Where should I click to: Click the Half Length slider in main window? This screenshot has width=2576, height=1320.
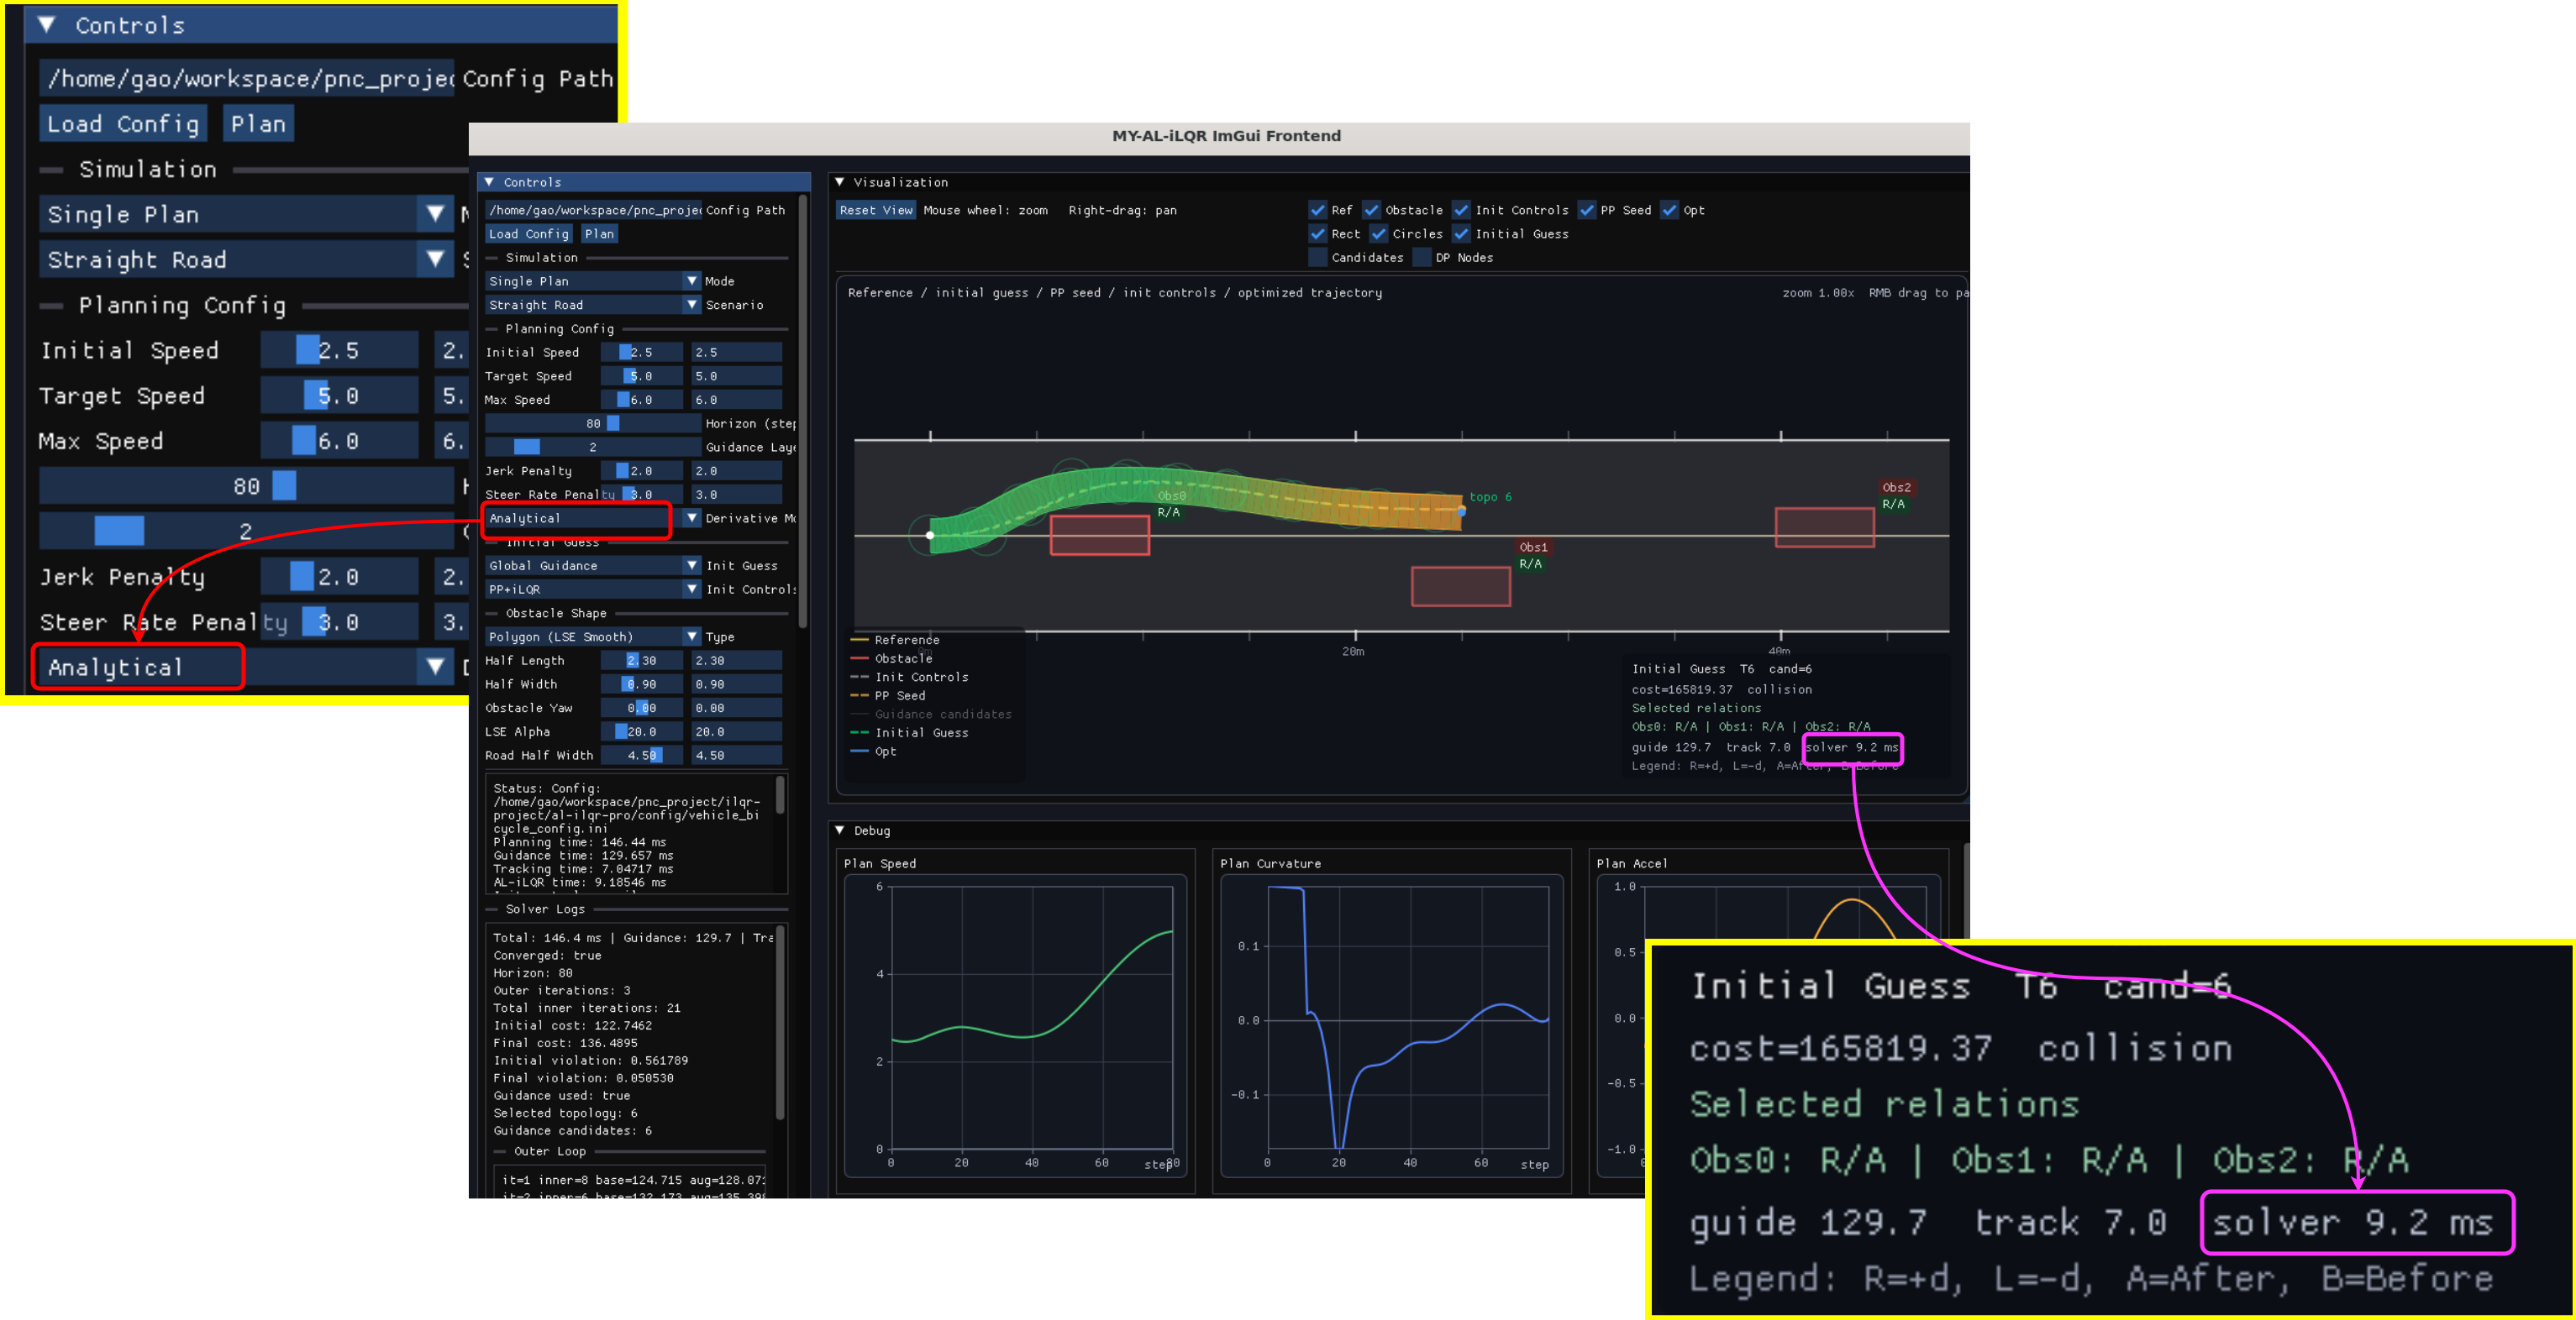pos(641,661)
